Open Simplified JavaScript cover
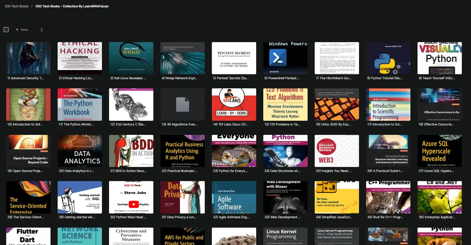This screenshot has width=471, height=245. coord(337,197)
